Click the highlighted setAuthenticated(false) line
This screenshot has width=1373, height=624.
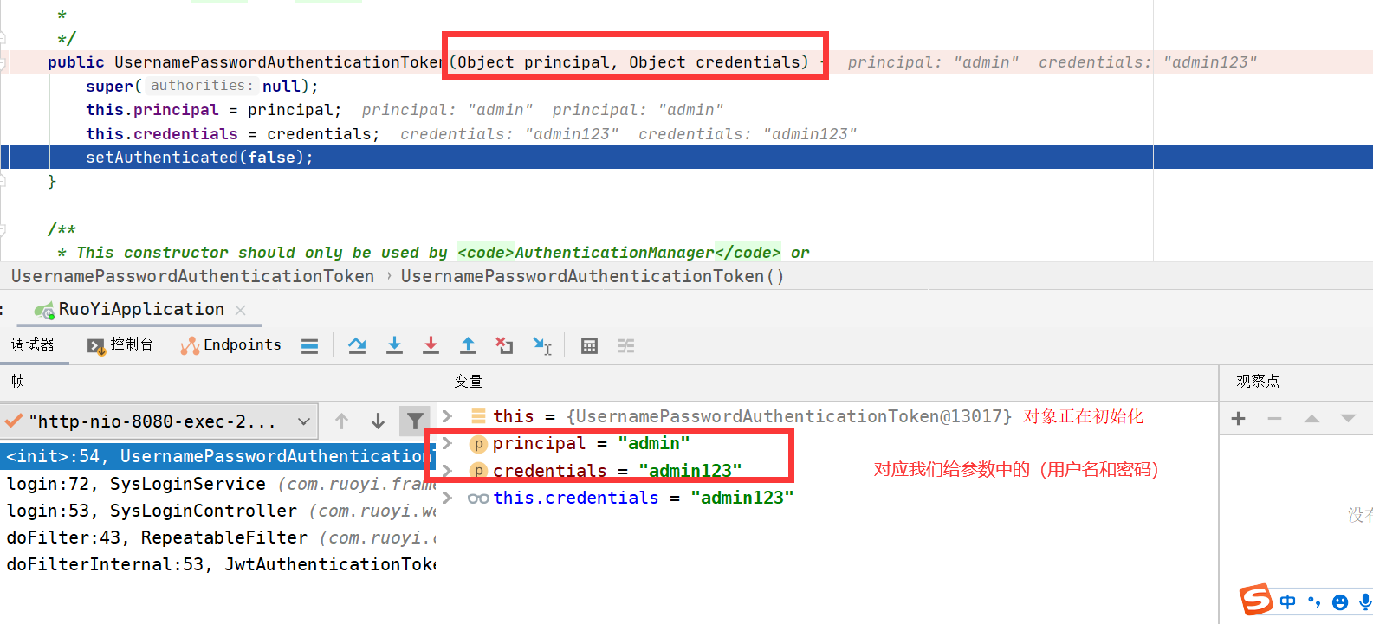click(x=686, y=158)
